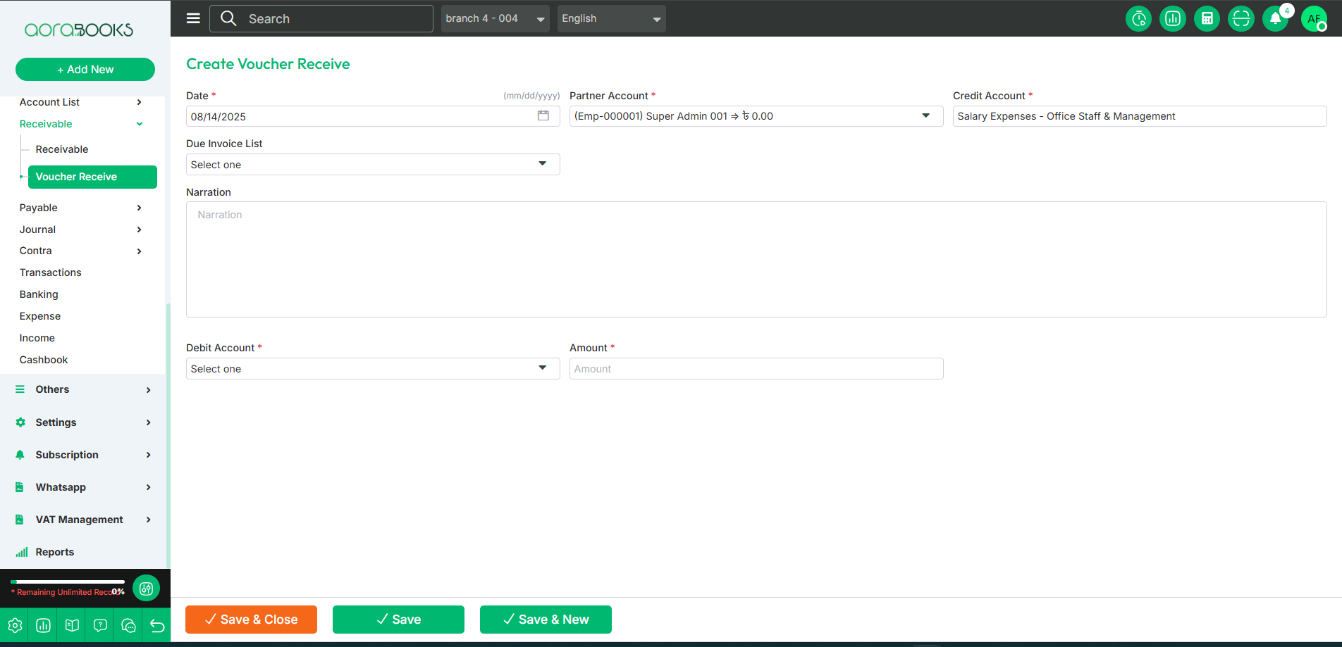Open notifications bell with badge 4
Image resolution: width=1342 pixels, height=647 pixels.
(x=1275, y=18)
